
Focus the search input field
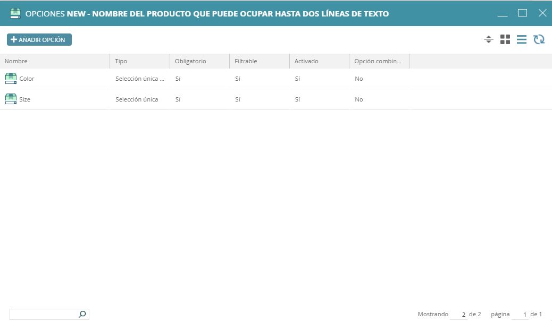click(44, 314)
